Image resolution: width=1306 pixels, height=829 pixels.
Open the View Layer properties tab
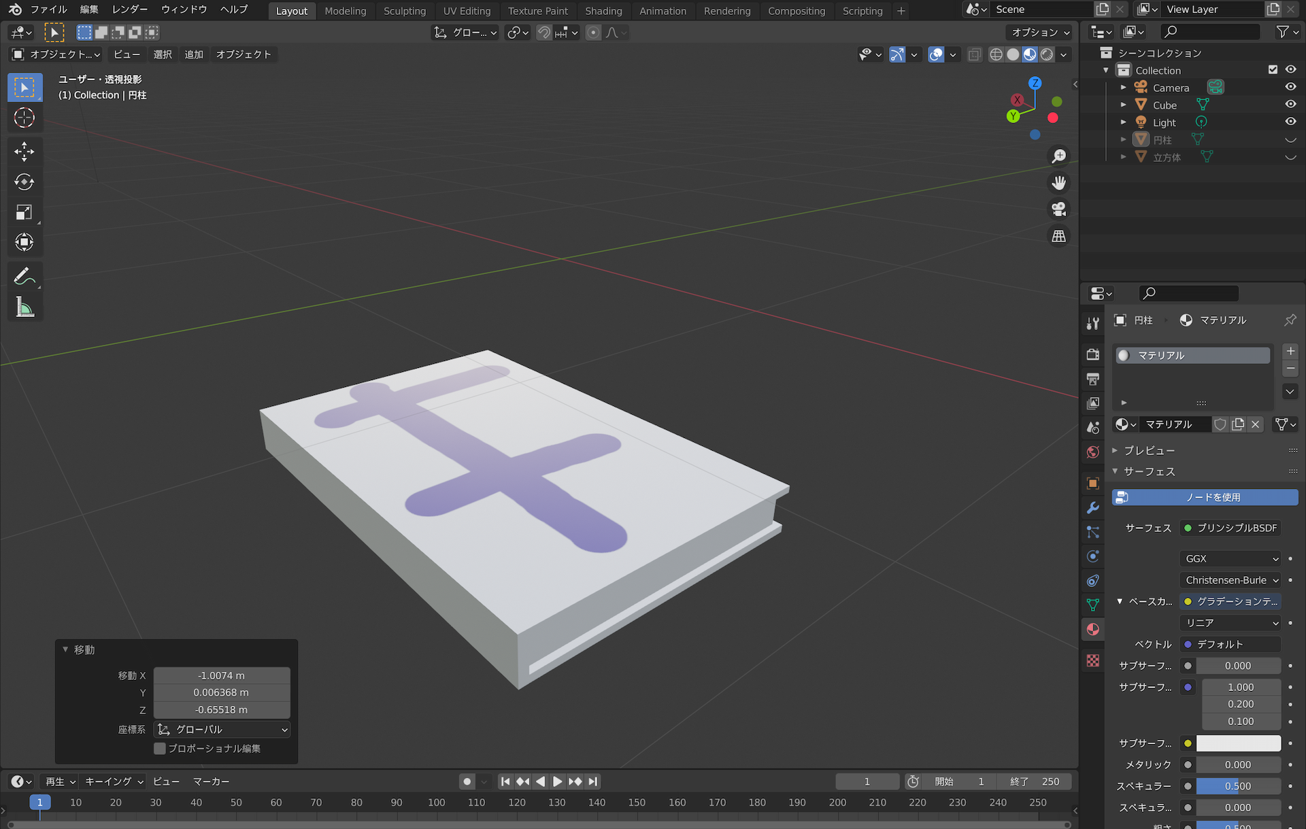[x=1093, y=403]
